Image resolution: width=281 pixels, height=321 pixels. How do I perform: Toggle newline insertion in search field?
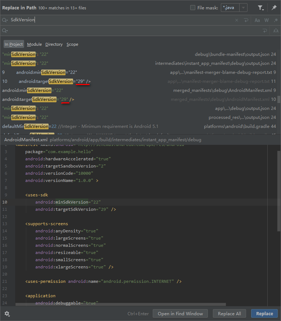246,20
